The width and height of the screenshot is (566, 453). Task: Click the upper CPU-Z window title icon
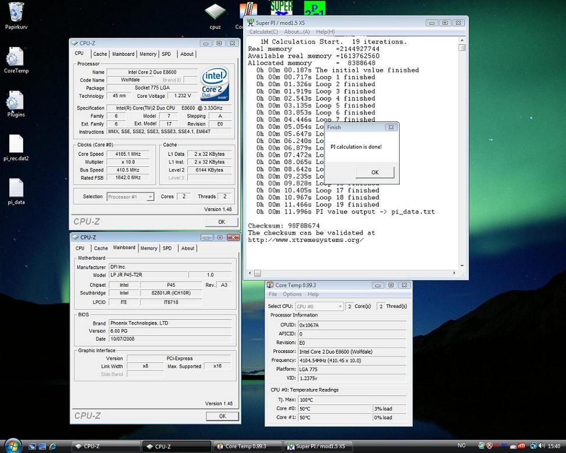click(x=74, y=43)
